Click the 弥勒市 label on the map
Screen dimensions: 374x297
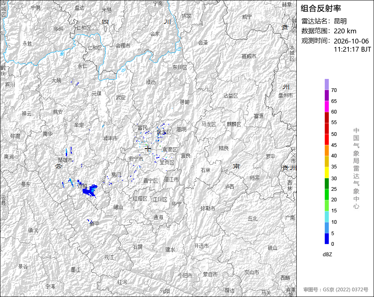coord(208,208)
